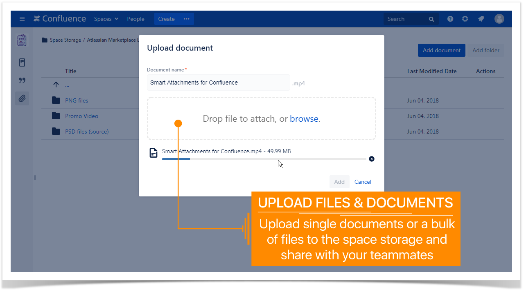526x292 pixels.
Task: Click the PNG files folder icon
Action: (56, 100)
